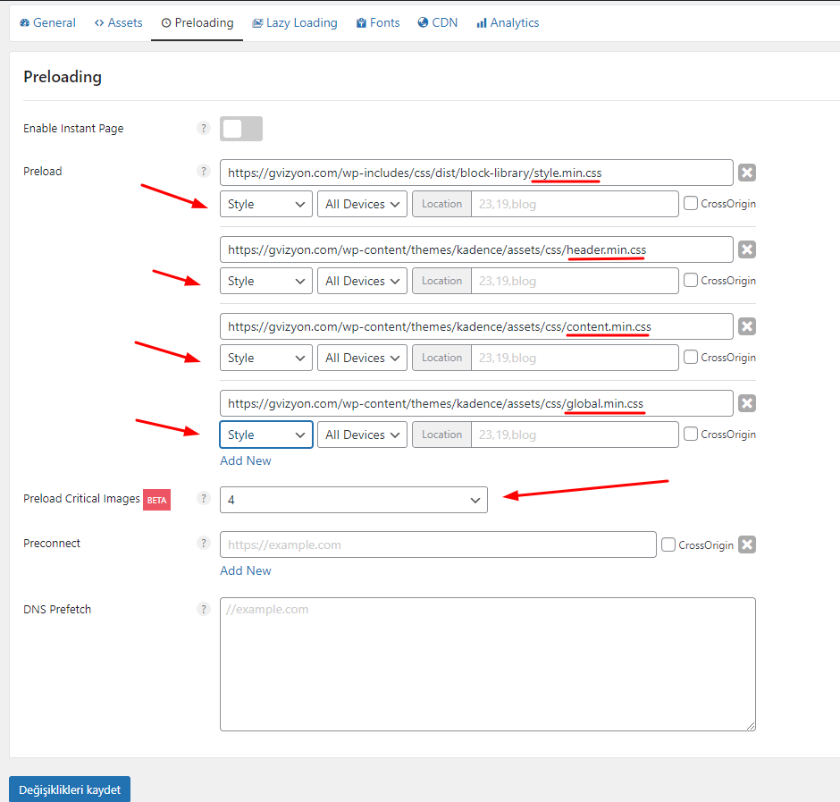Open the Analytics tab
840x802 pixels.
pyautogui.click(x=508, y=22)
